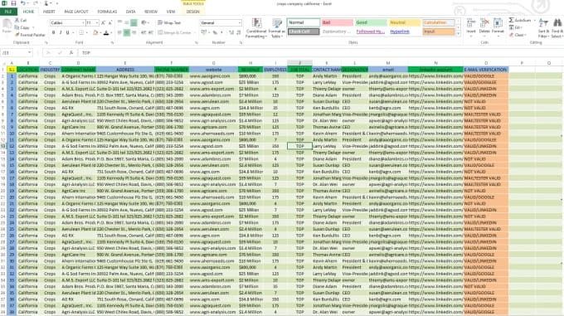
Task: Click the Save icon in quick access toolbar
Action: [13, 3]
